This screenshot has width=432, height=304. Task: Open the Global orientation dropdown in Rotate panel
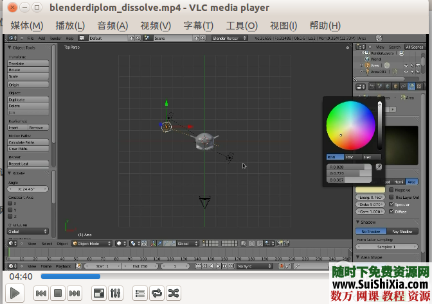pyautogui.click(x=28, y=231)
